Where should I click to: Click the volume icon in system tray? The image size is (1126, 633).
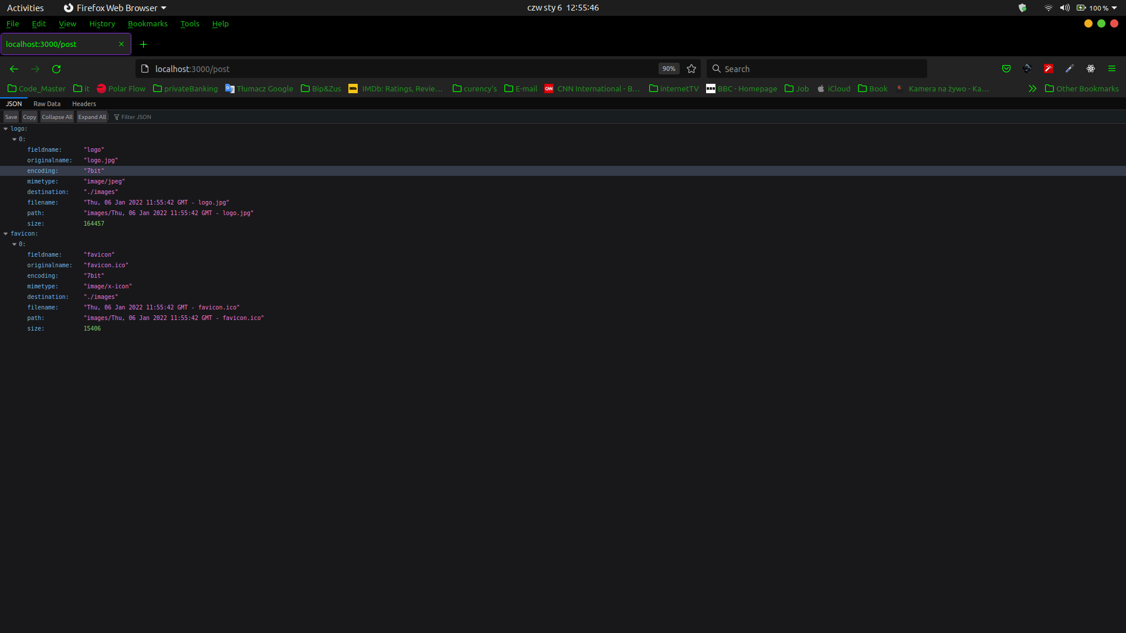click(x=1064, y=8)
